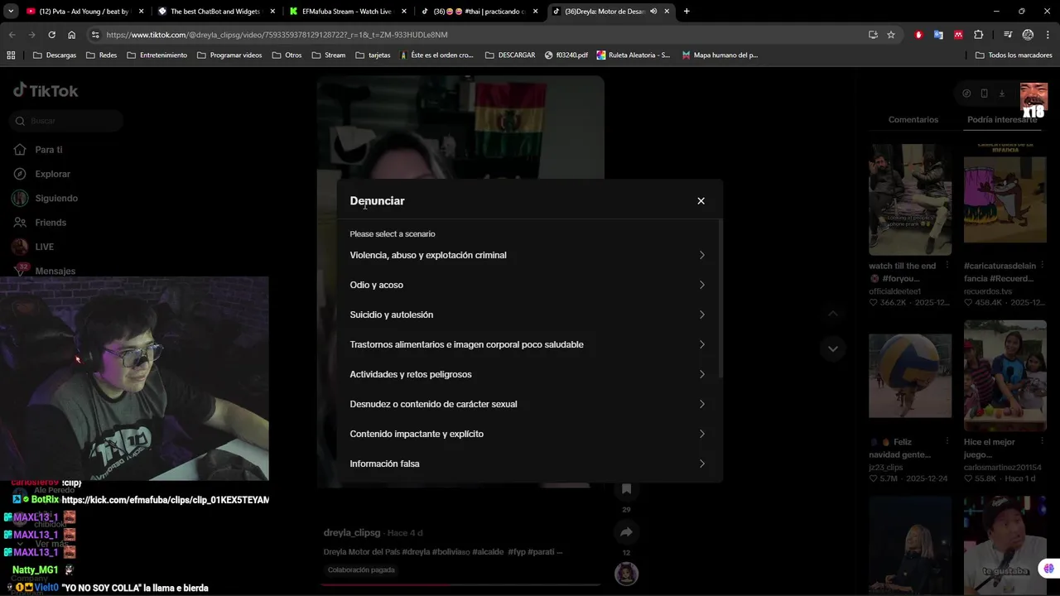Expand the 'Odio y acoso' category
Viewport: 1060px width, 596px height.
[x=528, y=285]
